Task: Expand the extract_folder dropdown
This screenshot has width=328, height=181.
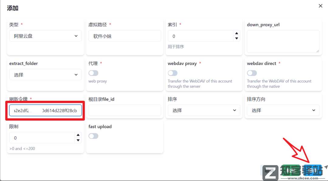Action: tap(45, 75)
